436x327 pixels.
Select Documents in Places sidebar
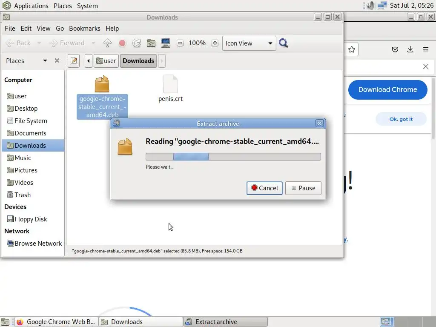point(33,133)
